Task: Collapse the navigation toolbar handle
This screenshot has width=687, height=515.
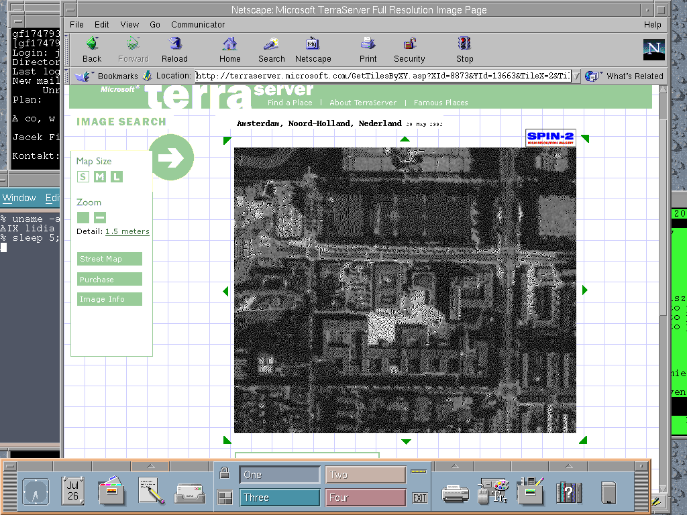Action: (x=66, y=49)
